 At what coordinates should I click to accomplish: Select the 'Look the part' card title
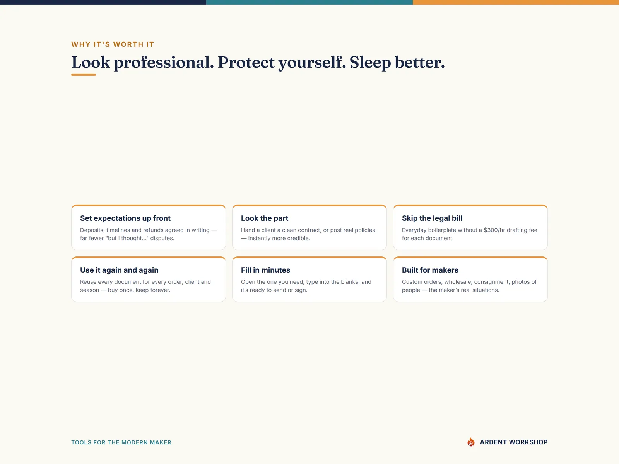click(x=265, y=218)
